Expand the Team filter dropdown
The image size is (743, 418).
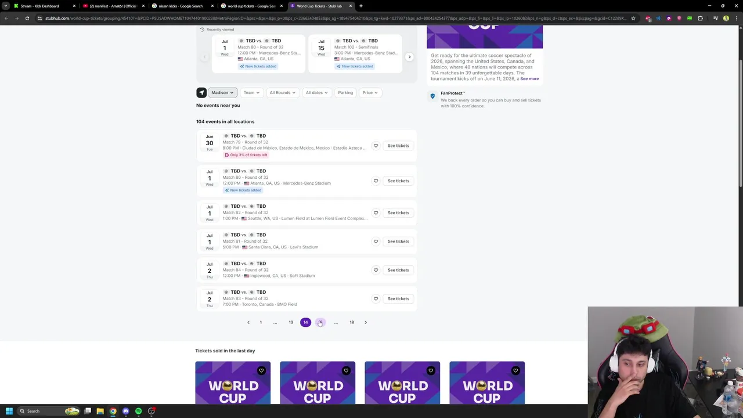coord(251,92)
